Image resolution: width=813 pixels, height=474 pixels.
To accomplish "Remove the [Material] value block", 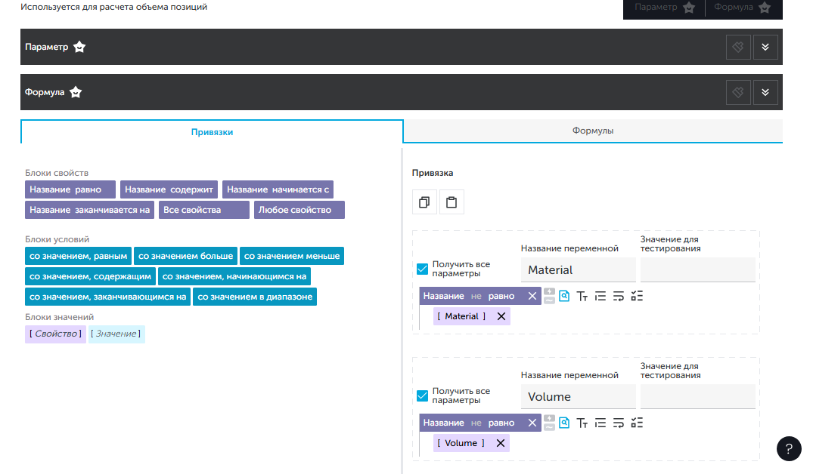I will 501,316.
